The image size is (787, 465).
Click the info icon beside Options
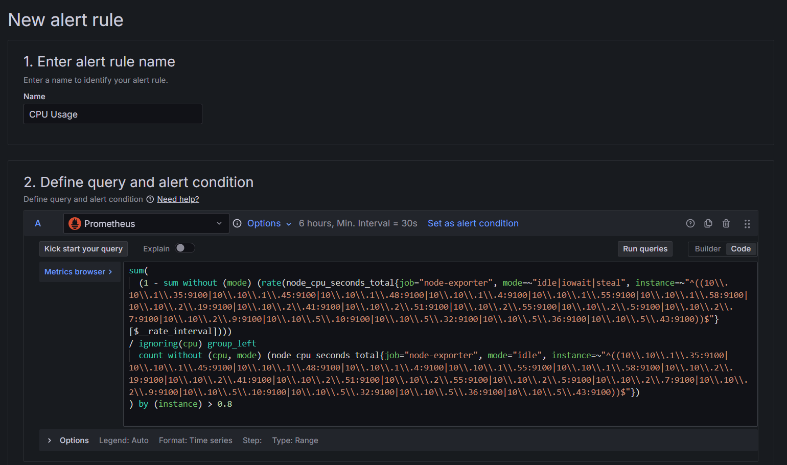click(x=237, y=223)
